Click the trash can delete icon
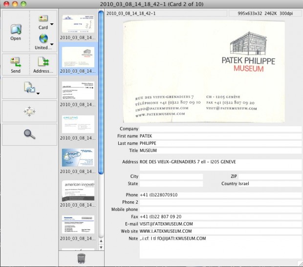Image resolution: width=303 pixels, height=267 pixels. [x=81, y=258]
